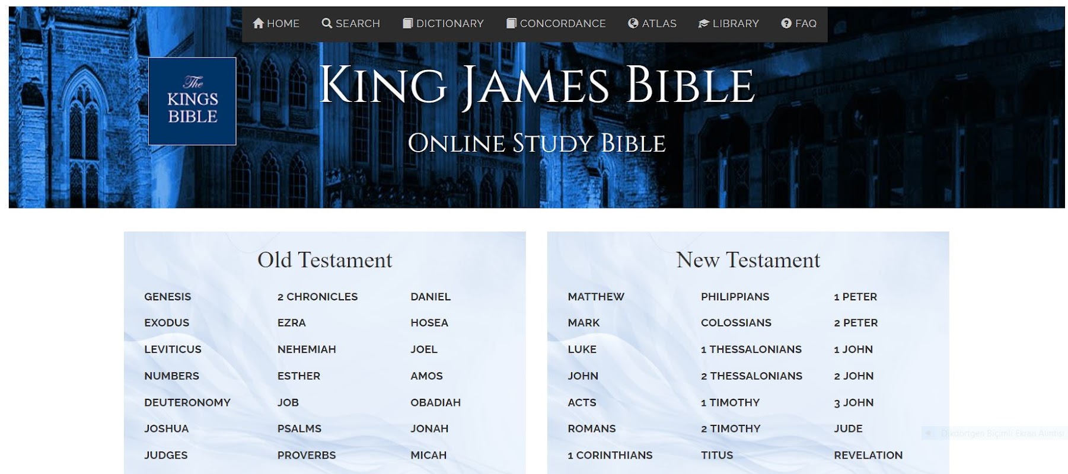This screenshot has width=1068, height=474.
Task: Select the Jonah link
Action: (x=429, y=429)
